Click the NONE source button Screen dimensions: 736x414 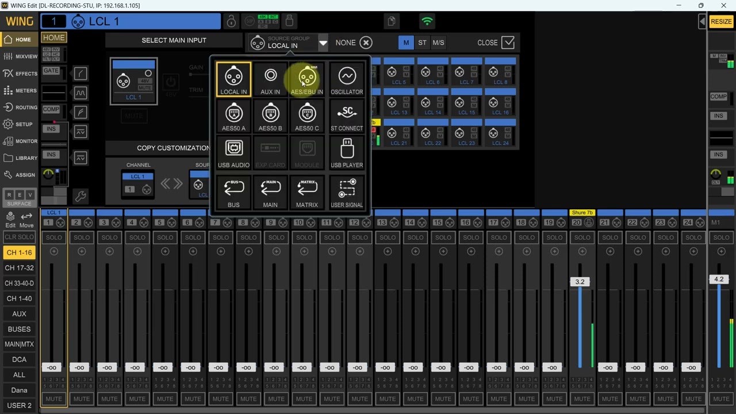click(354, 43)
